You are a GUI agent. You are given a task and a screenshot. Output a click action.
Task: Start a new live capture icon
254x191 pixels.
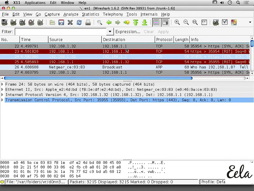pyautogui.click(x=22, y=22)
